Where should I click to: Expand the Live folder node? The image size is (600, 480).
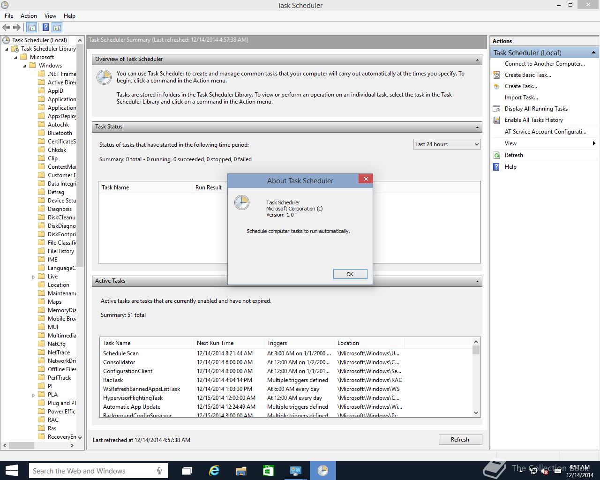pyautogui.click(x=33, y=277)
